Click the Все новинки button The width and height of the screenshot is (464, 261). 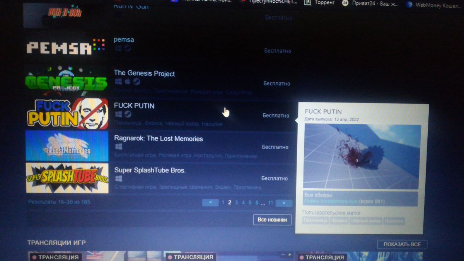[x=272, y=220]
